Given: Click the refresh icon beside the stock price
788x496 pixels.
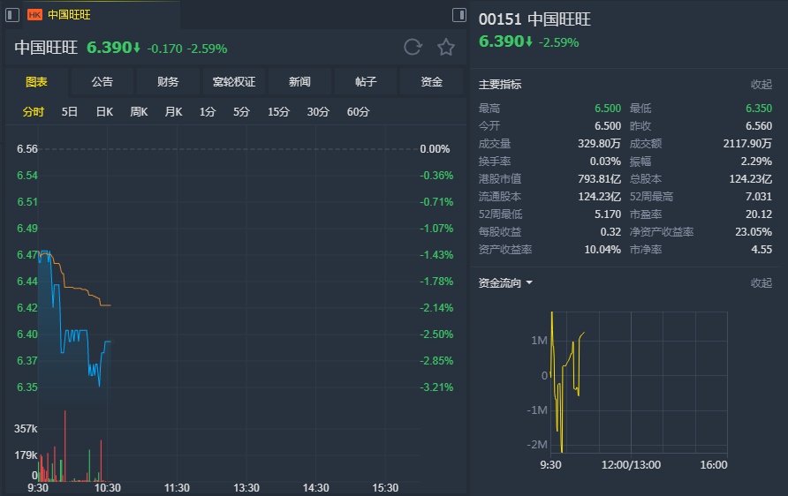Looking at the screenshot, I should 413,47.
